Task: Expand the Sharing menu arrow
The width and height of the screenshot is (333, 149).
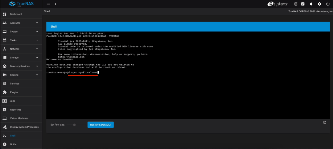Action: pyautogui.click(x=37, y=75)
